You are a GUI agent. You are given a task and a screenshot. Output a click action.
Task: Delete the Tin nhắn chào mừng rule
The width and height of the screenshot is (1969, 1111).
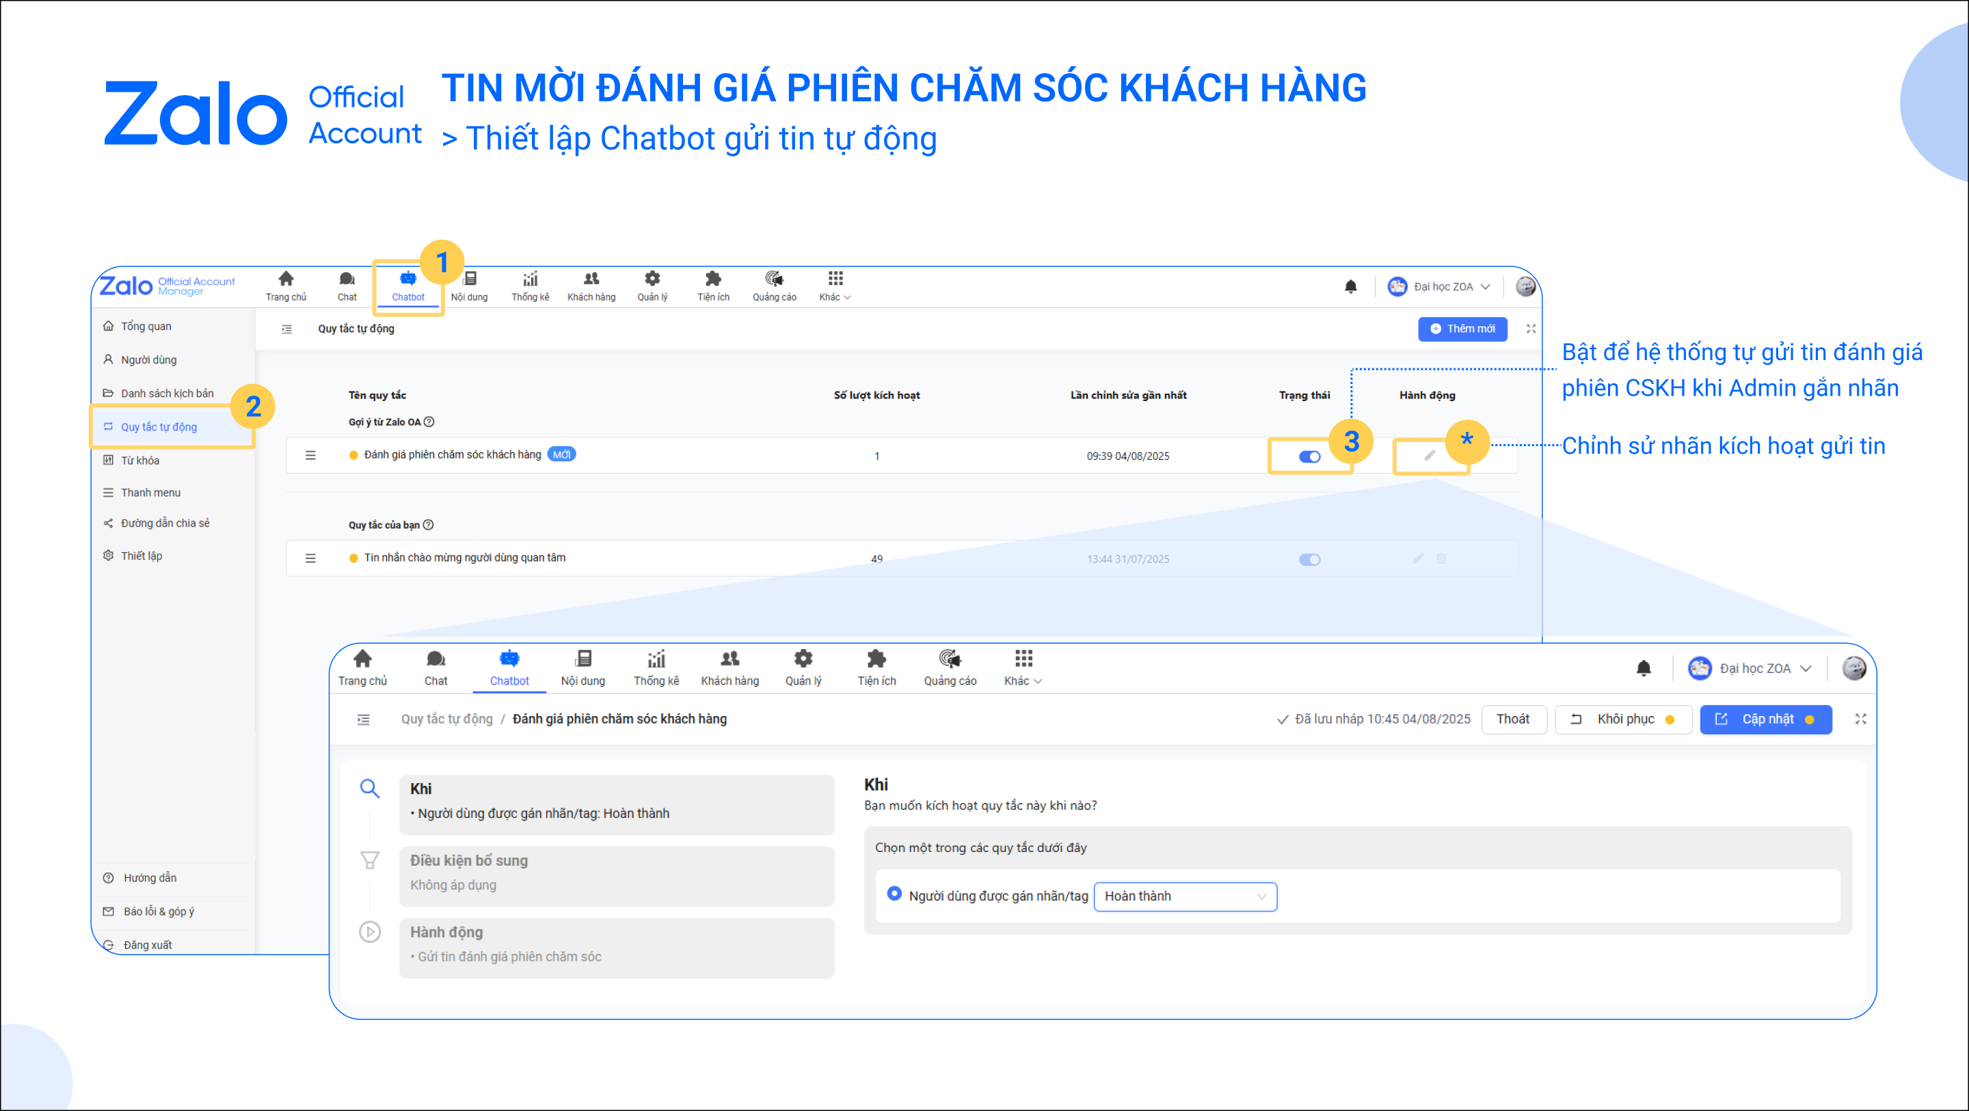(x=1441, y=558)
